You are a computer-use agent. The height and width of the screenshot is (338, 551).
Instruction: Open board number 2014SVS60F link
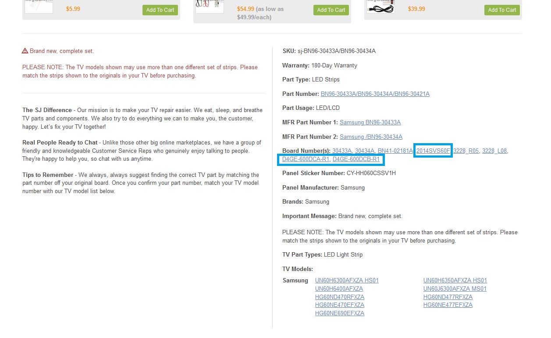pos(433,151)
